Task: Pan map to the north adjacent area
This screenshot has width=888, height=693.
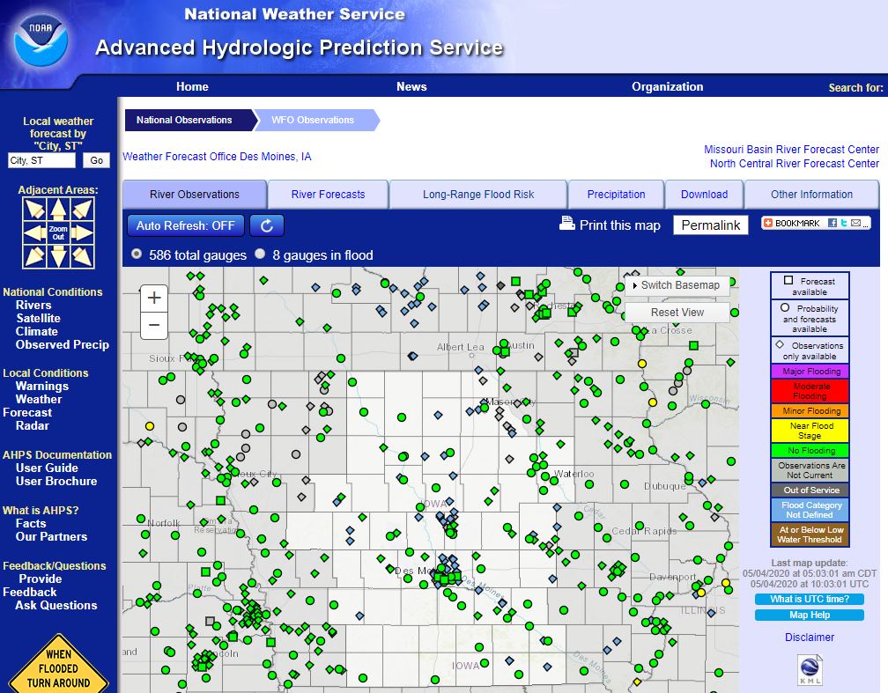Action: (58, 209)
